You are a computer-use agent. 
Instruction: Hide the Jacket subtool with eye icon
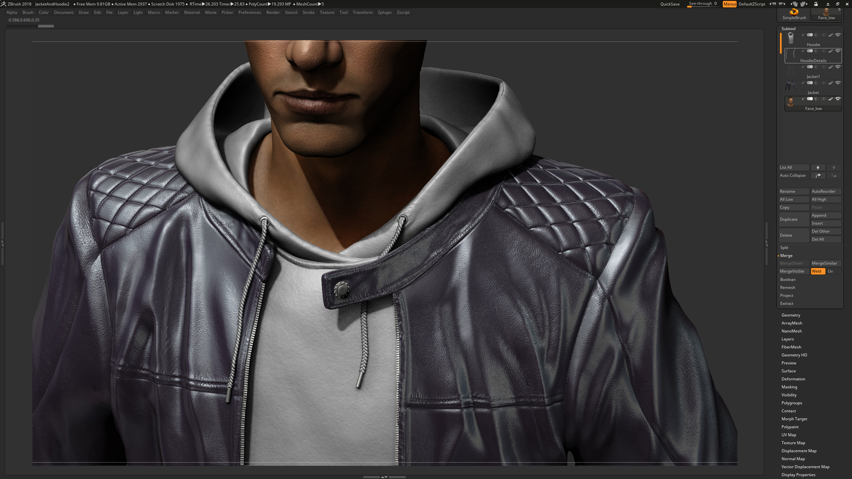[838, 83]
